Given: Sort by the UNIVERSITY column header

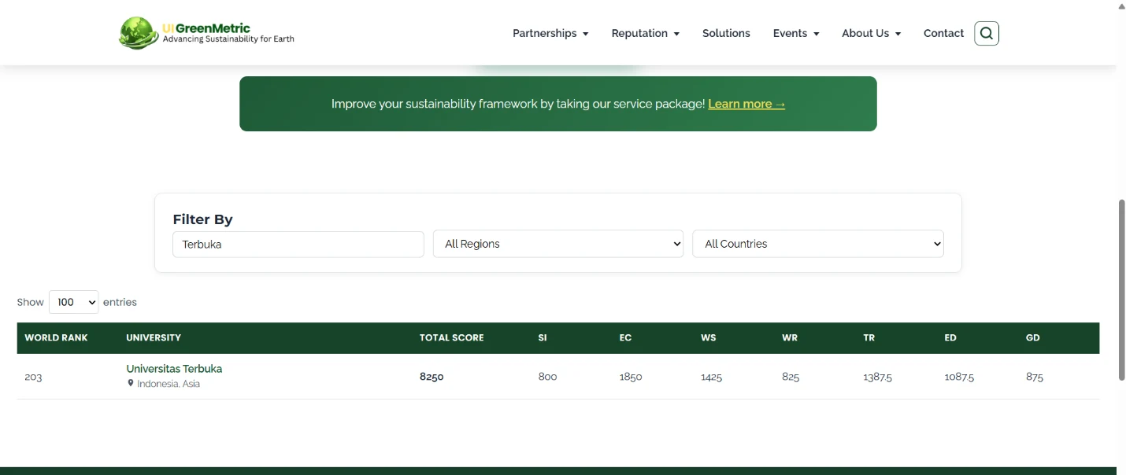Looking at the screenshot, I should pyautogui.click(x=154, y=337).
